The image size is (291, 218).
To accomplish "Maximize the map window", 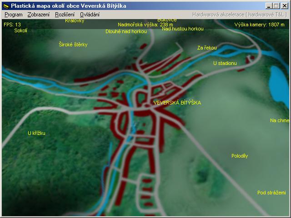I will click(x=276, y=6).
